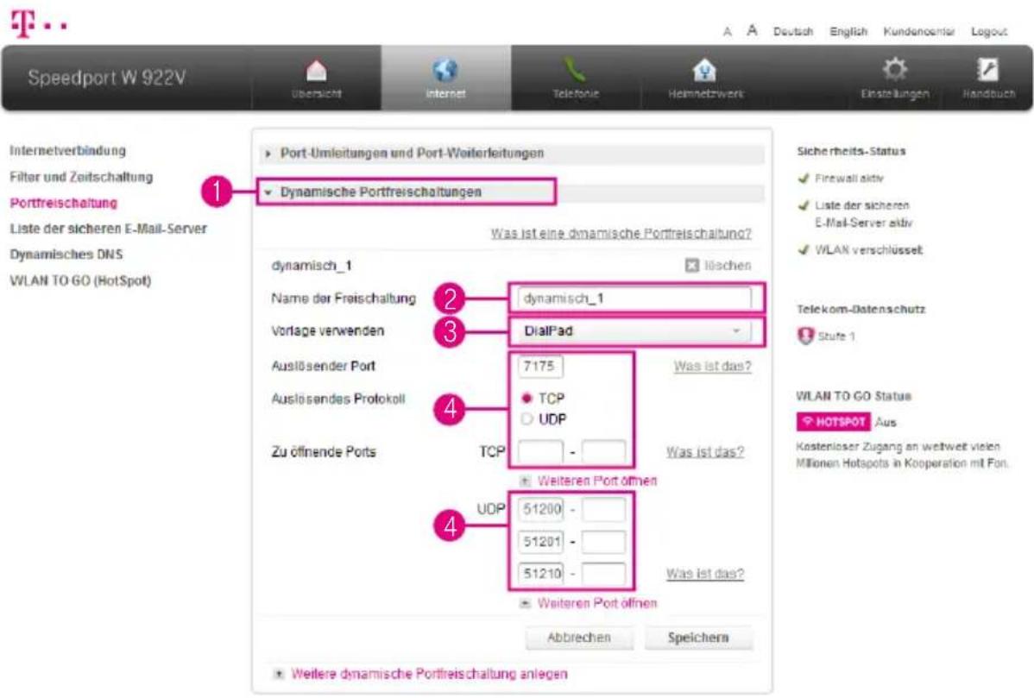
Task: Select UDP as triggering protocol
Action: (526, 419)
